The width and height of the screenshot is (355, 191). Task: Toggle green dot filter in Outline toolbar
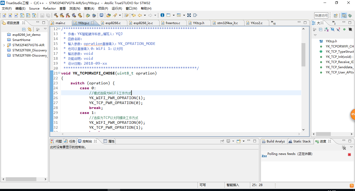pyautogui.click(x=344, y=29)
